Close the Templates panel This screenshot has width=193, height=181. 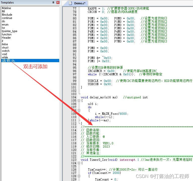[x=58, y=2]
